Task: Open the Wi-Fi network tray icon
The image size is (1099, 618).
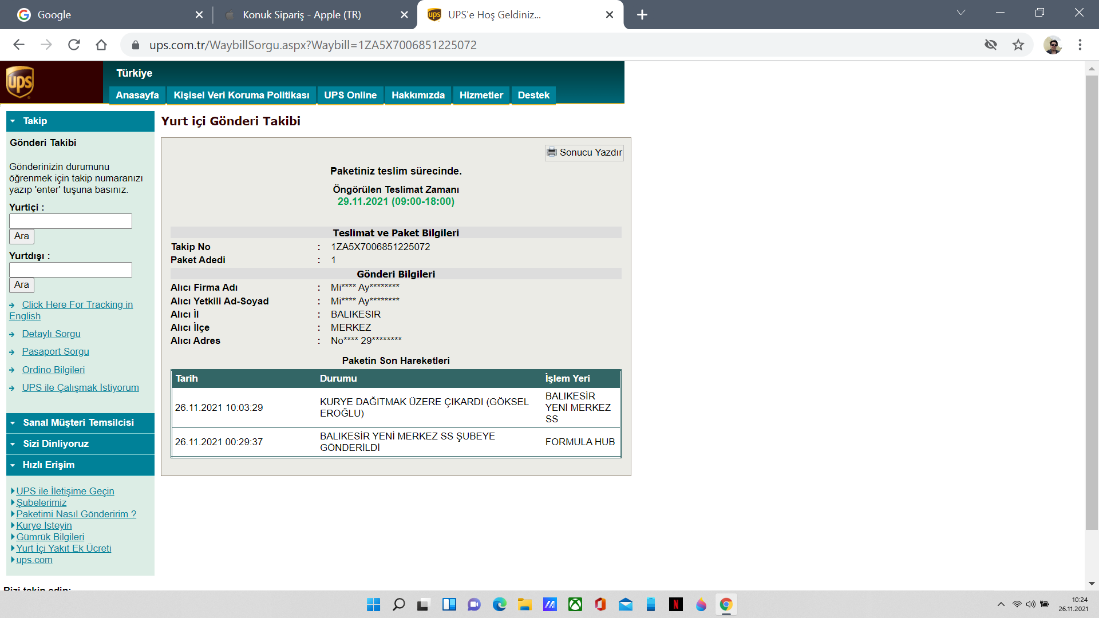Action: pos(1017,604)
